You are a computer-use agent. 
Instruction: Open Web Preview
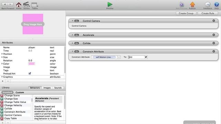point(182,6)
